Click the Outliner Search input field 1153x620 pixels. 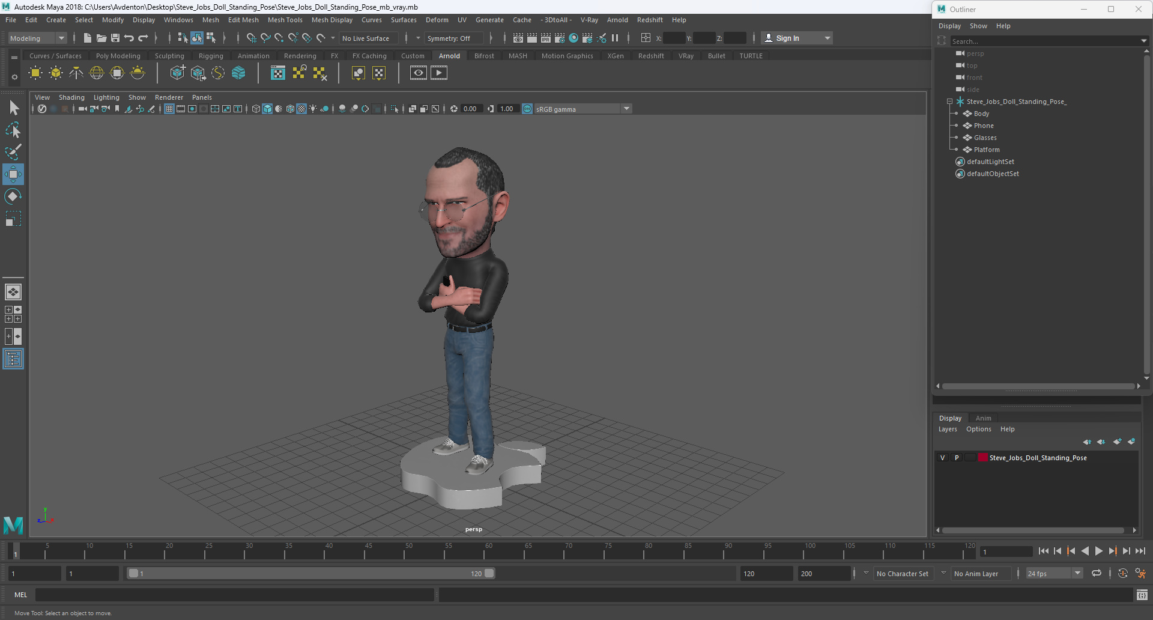[x=1044, y=41]
